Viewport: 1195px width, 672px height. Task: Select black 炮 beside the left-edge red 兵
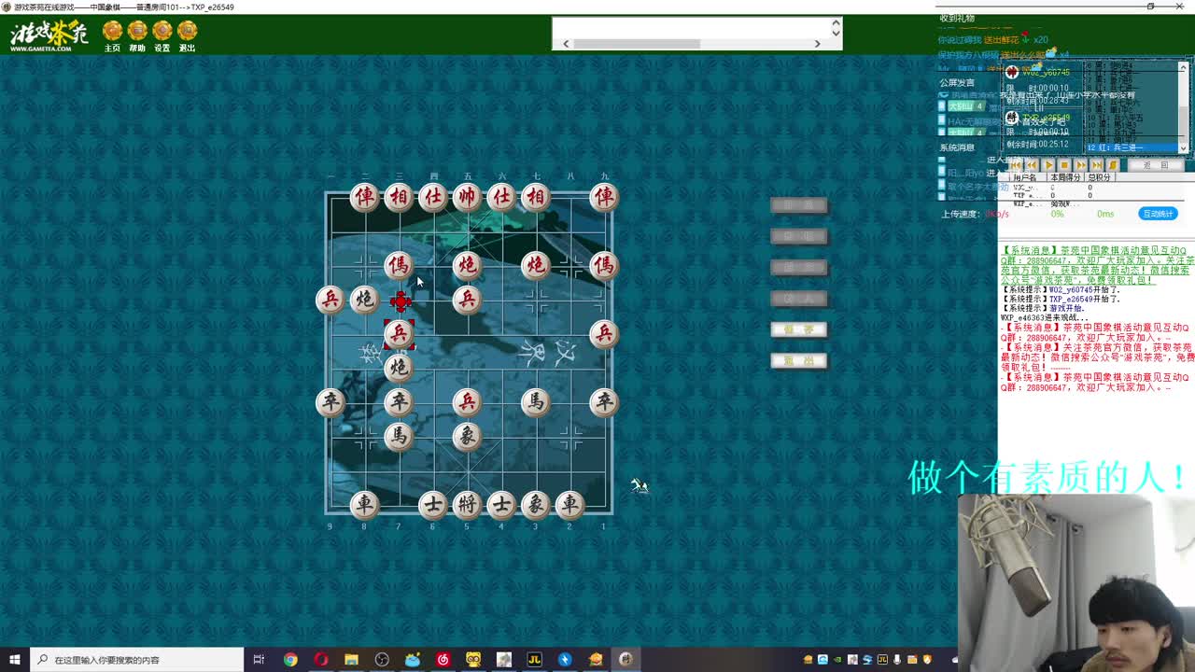(364, 300)
